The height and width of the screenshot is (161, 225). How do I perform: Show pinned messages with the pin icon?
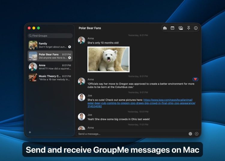coord(189,28)
